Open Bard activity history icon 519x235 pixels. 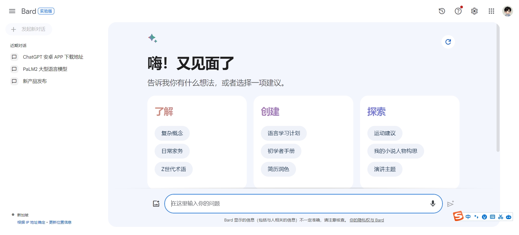pos(442,11)
